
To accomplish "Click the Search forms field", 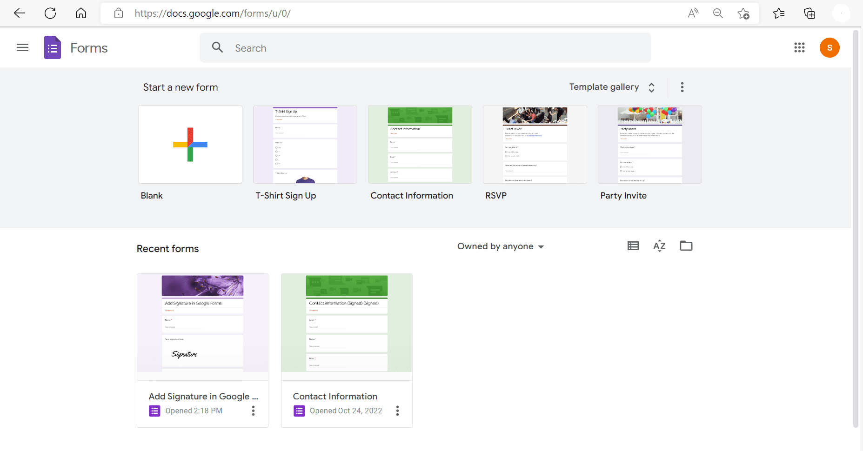I will [x=425, y=48].
